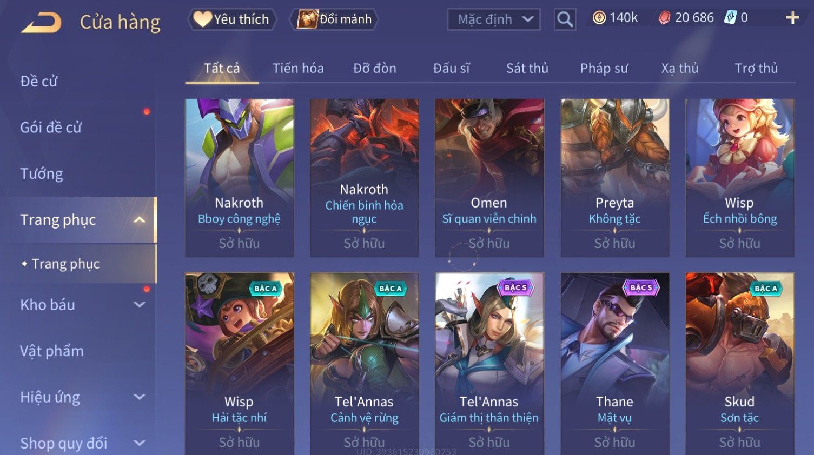Open the Mặc định sort dropdown
Viewport: 814px width, 455px height.
click(x=493, y=20)
